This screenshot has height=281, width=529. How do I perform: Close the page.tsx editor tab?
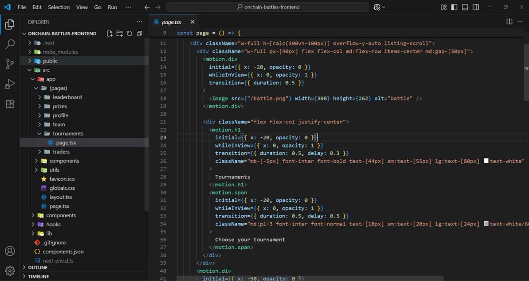coord(192,22)
